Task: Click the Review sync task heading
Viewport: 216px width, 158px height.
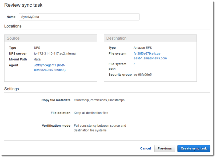Action: tap(23, 5)
